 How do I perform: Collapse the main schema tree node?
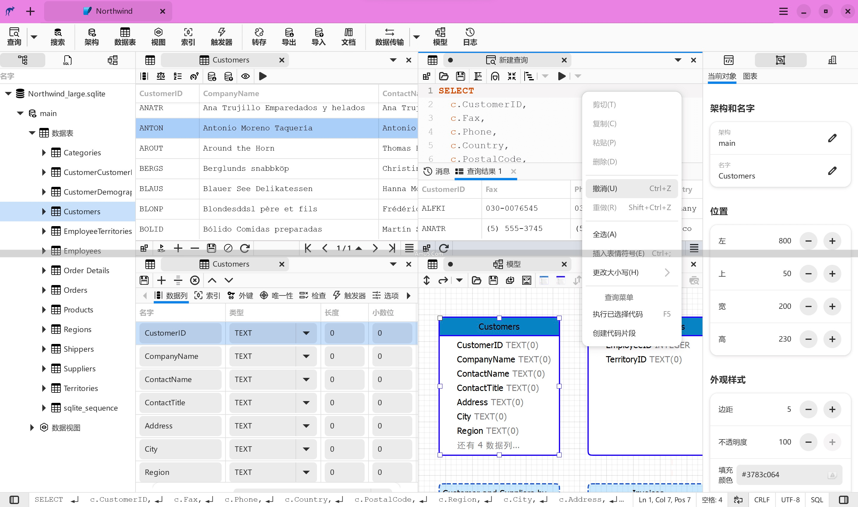coord(21,113)
